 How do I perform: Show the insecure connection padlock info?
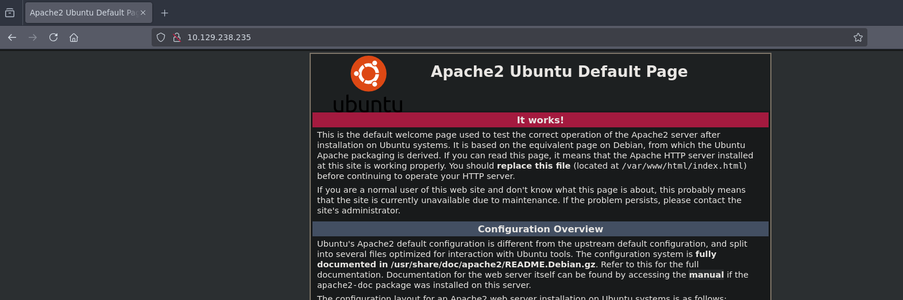[177, 37]
